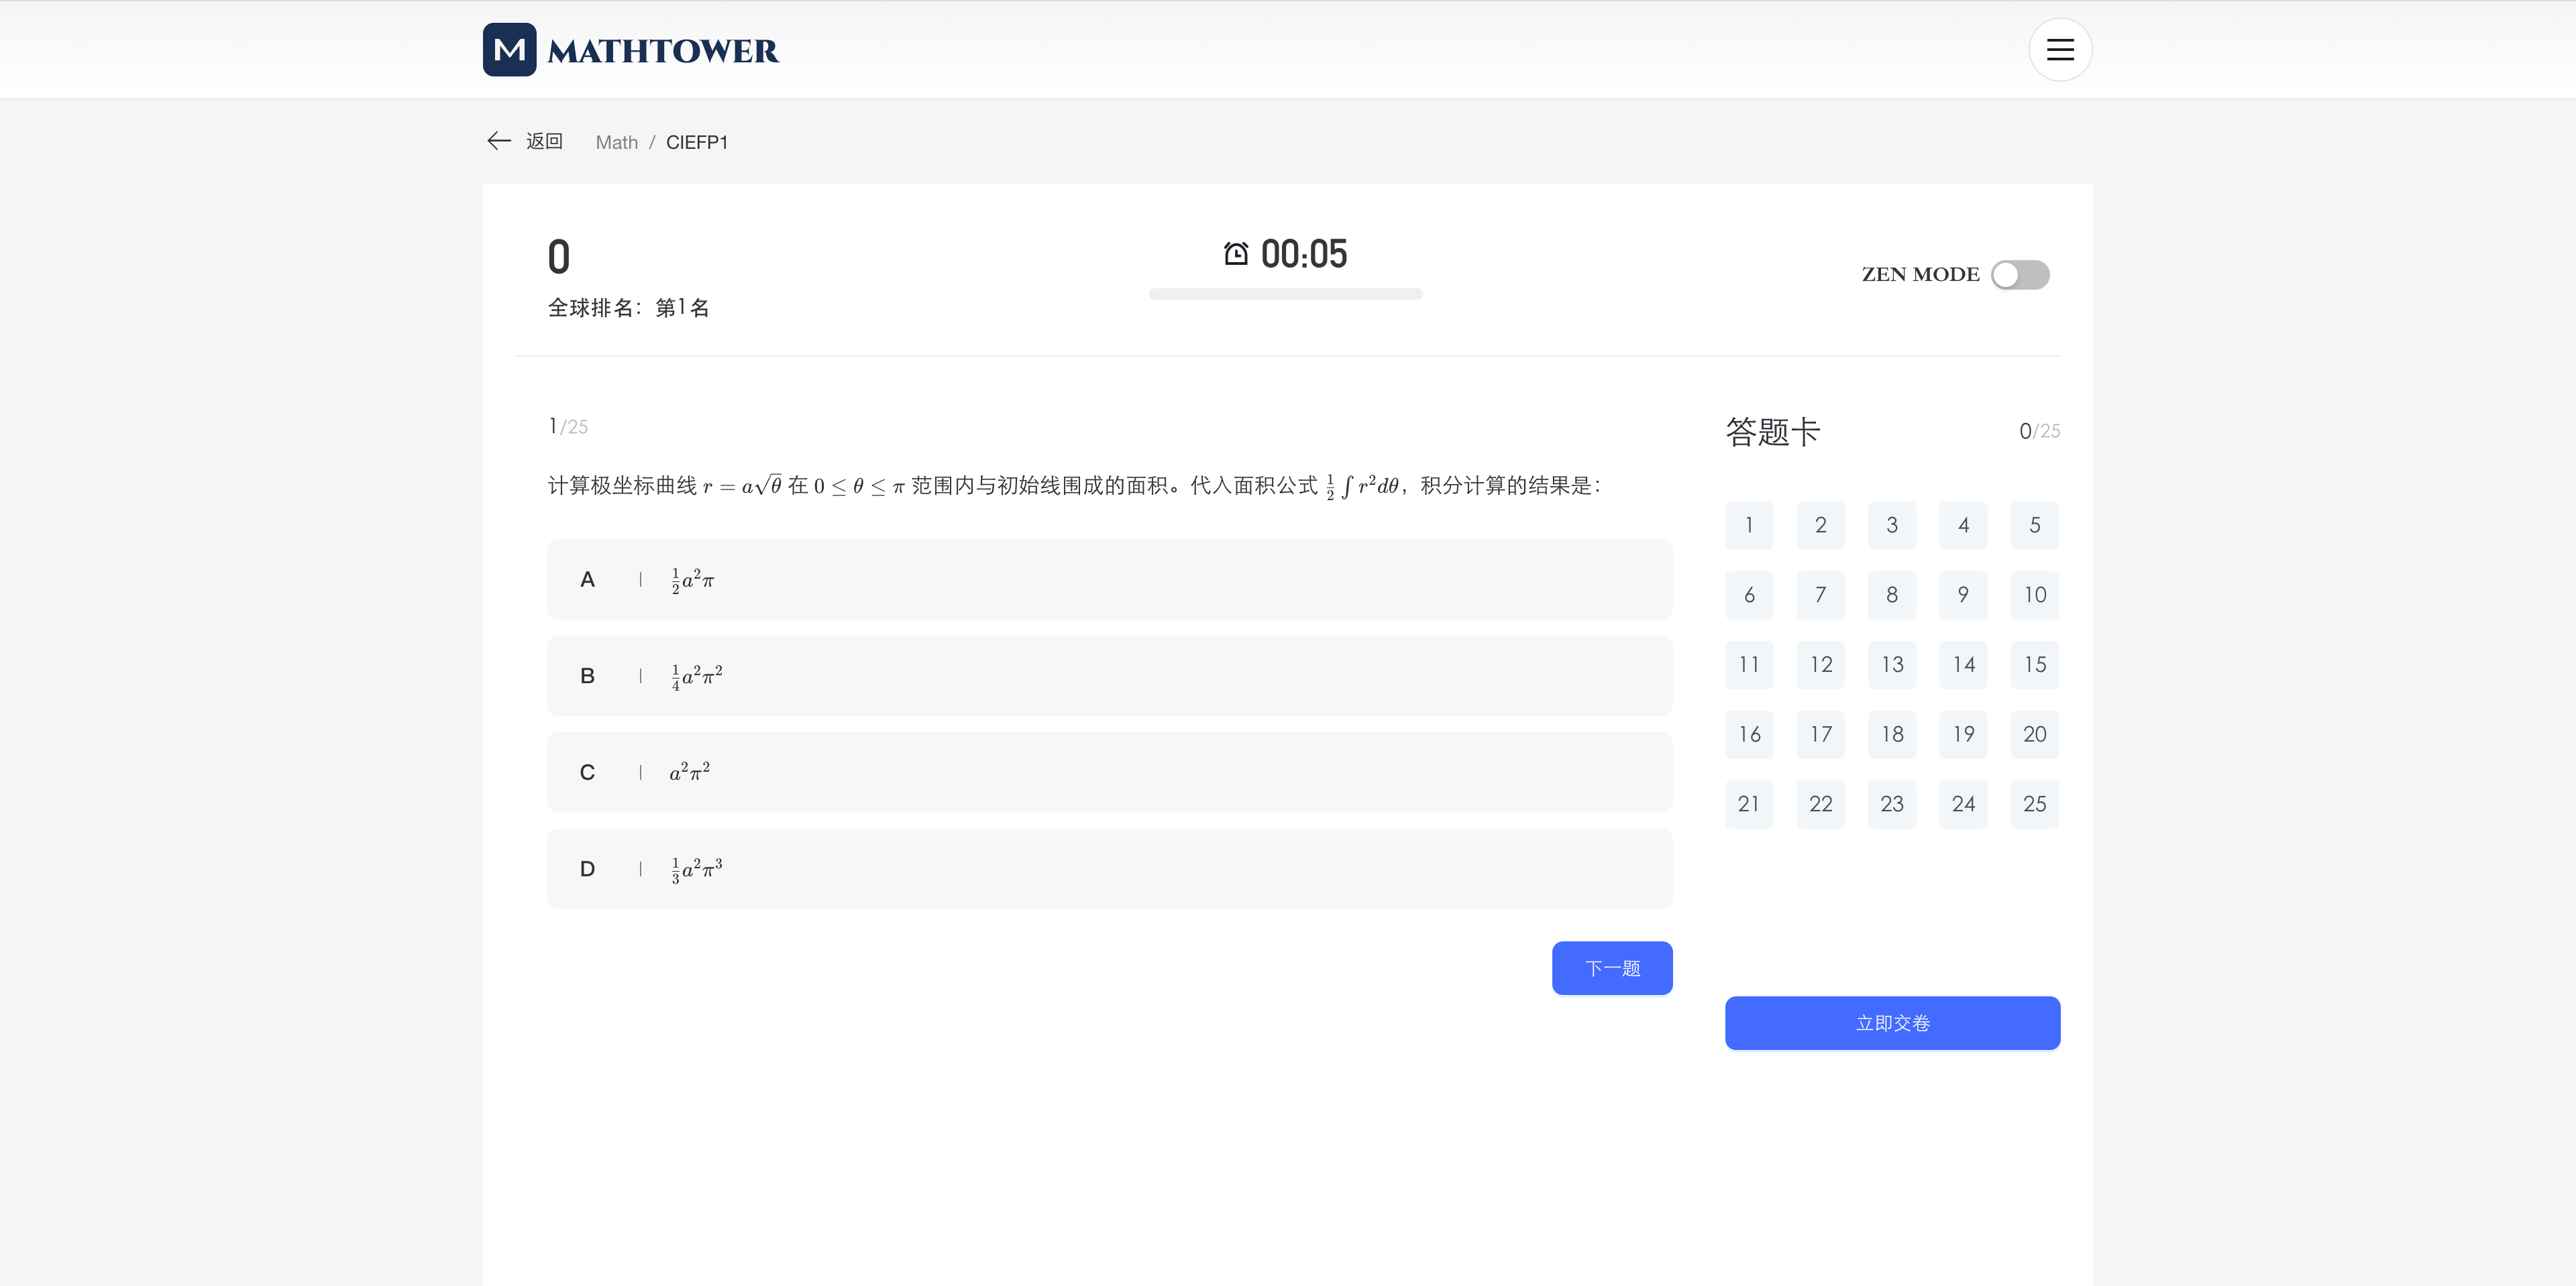Jump to question 13 in answer card
This screenshot has width=2576, height=1286.
point(1892,666)
